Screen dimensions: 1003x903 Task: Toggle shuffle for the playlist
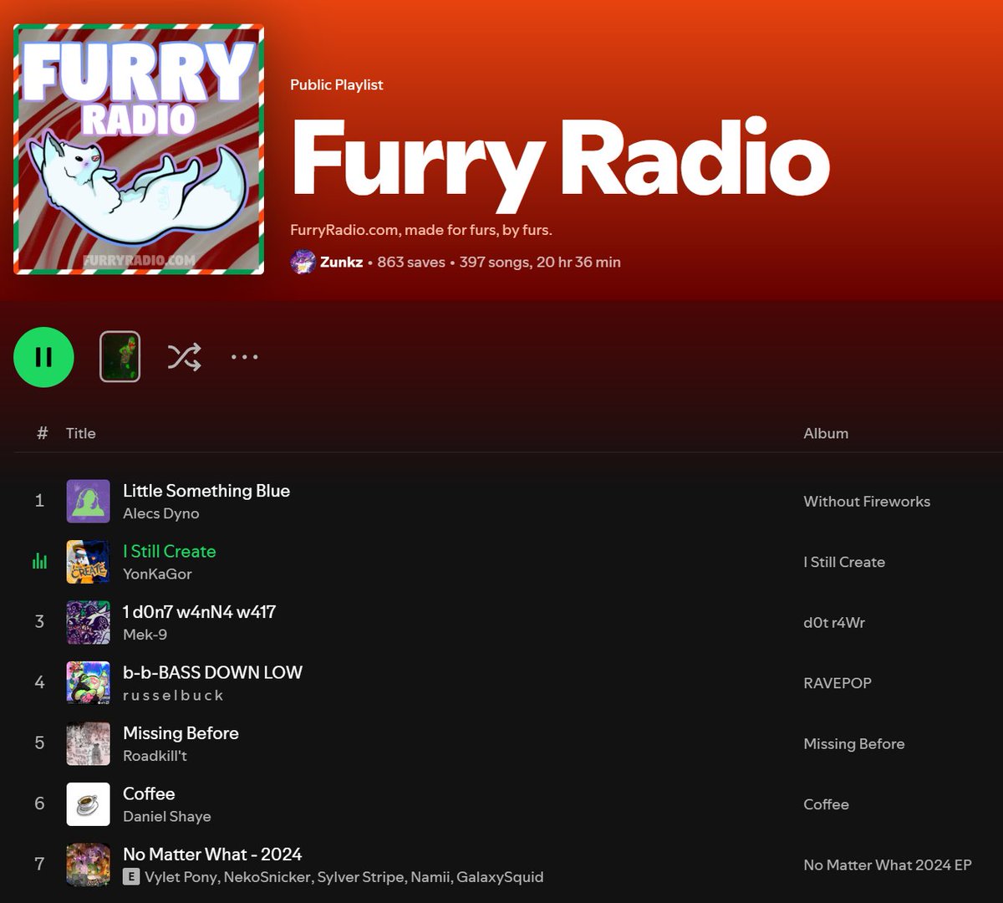pos(184,357)
